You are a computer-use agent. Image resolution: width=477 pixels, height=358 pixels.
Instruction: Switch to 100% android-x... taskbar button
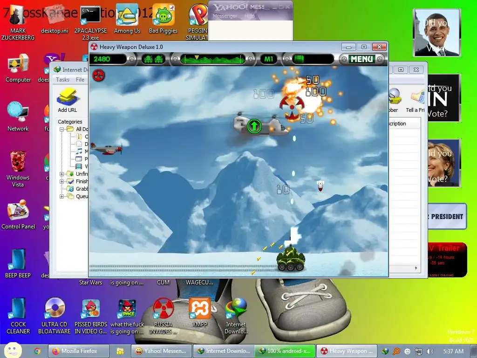(285, 351)
